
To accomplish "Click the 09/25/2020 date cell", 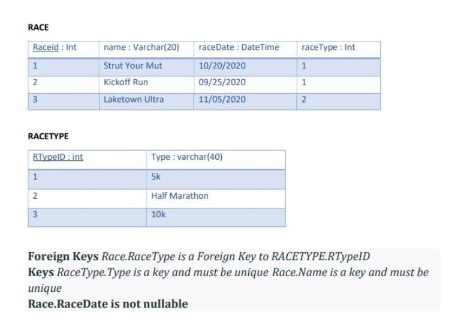I will [x=245, y=85].
